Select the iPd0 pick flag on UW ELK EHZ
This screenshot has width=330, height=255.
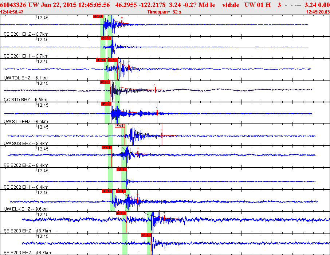107,191
